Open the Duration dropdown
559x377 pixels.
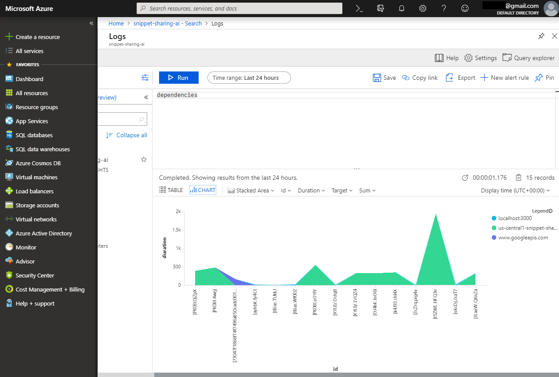[x=312, y=190]
